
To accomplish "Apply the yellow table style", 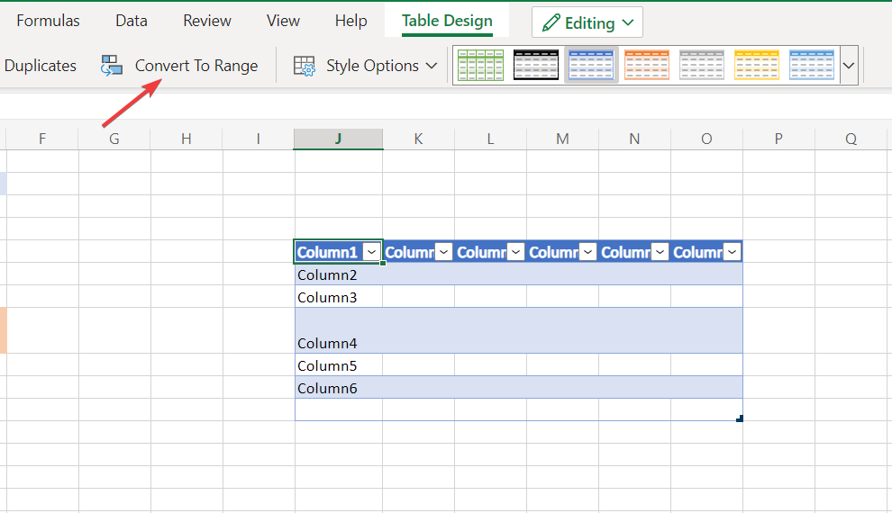I will 757,66.
